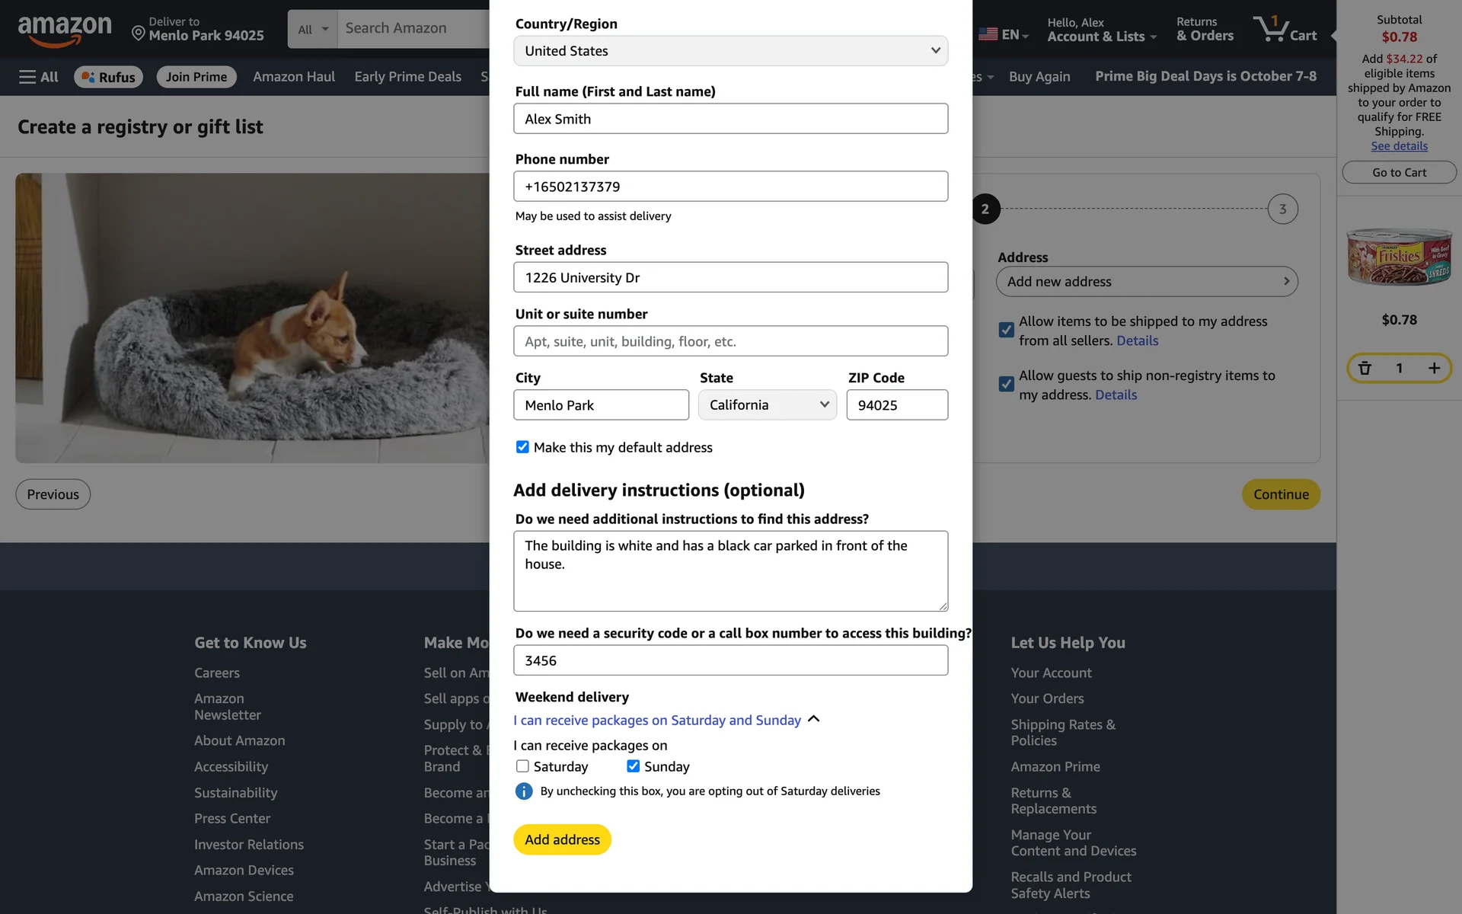Screen dimensions: 1462x914
Task: Uncheck Make this my default address
Action: point(522,447)
